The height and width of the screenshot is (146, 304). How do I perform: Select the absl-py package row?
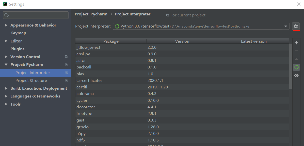(x=182, y=54)
